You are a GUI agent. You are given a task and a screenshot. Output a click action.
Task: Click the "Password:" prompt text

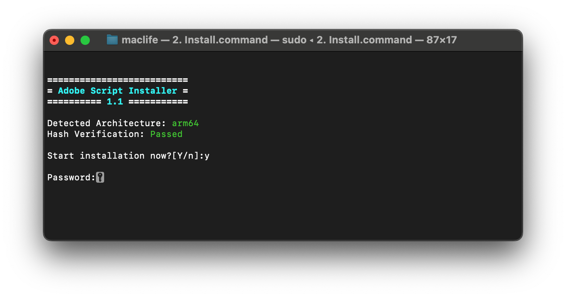pos(71,178)
